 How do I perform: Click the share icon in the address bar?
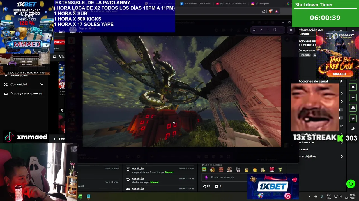tap(264, 11)
